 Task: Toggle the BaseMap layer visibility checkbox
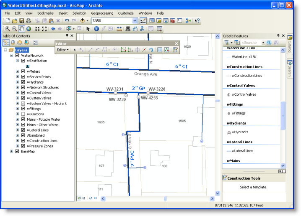(17, 151)
